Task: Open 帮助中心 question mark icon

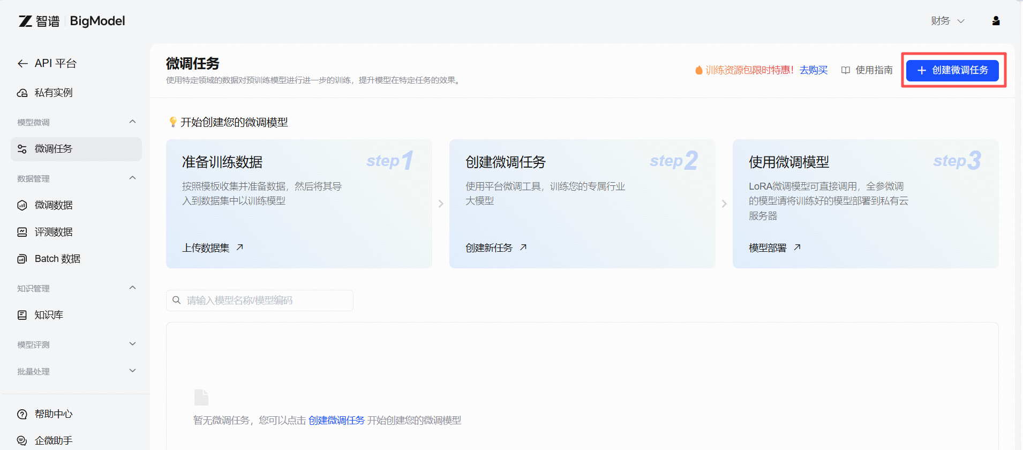Action: click(22, 414)
